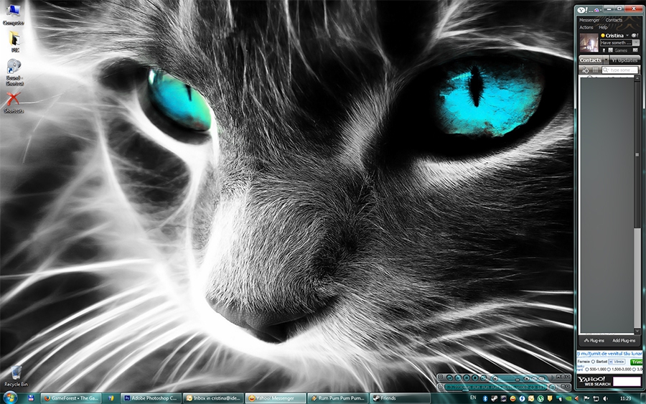Click the EN language indicator in taskbar
Screen dimensions: 646x404
tap(473, 398)
